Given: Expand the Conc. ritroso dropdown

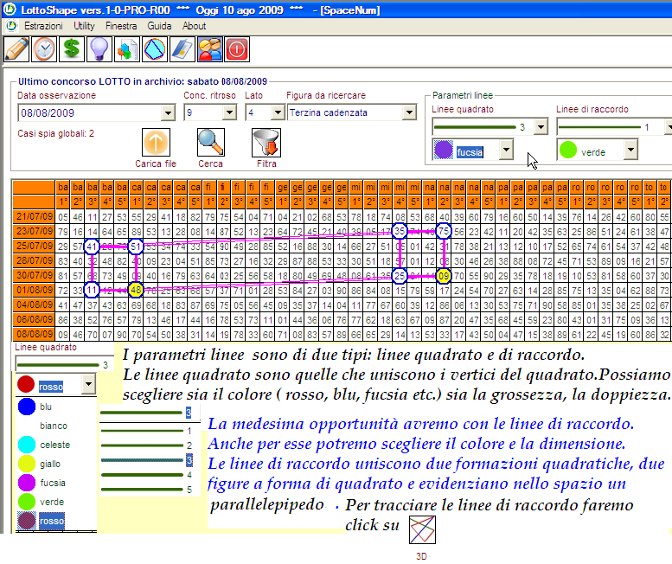Looking at the screenshot, I should coord(229,113).
